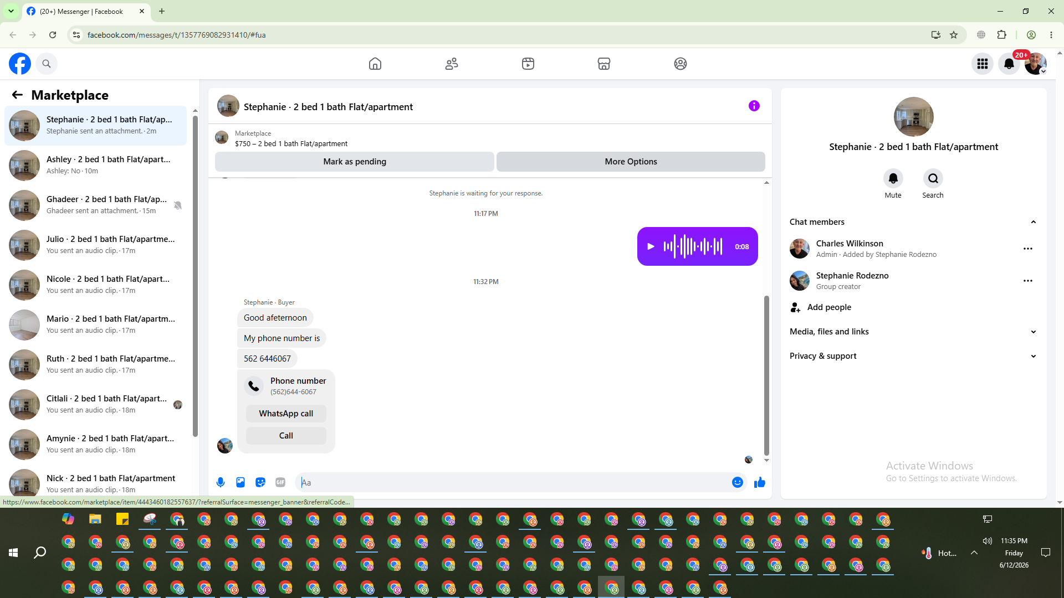Image resolution: width=1064 pixels, height=598 pixels.
Task: Open options for Charles Wilkinson member
Action: pos(1028,249)
